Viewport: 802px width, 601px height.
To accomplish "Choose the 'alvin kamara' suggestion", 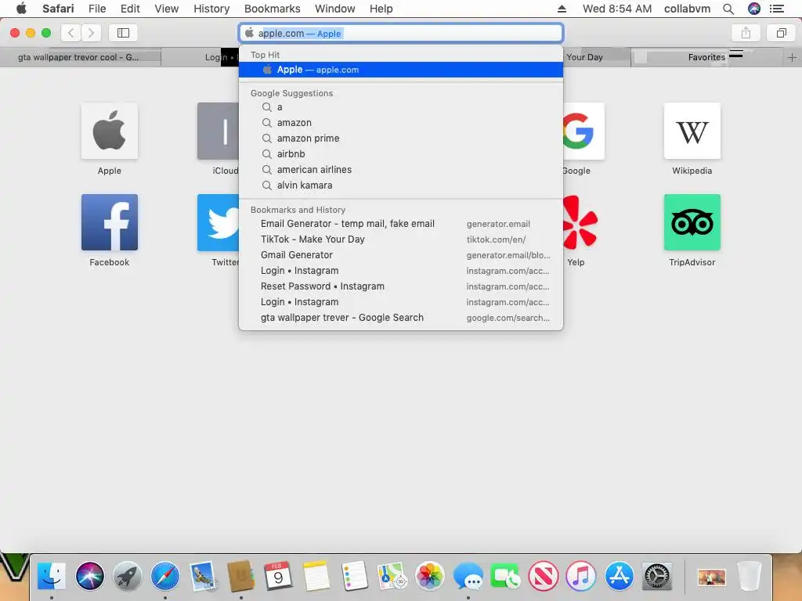I will click(401, 185).
